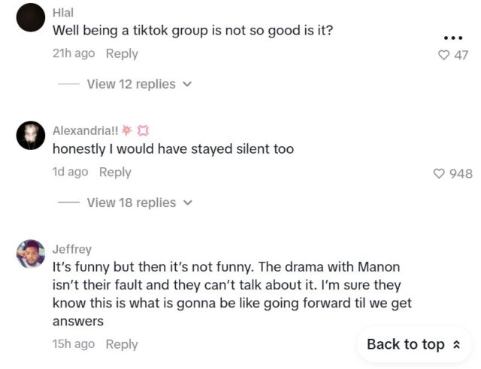Open Jeffrey's profile avatar
Image resolution: width=481 pixels, height=369 pixels.
coord(31,253)
